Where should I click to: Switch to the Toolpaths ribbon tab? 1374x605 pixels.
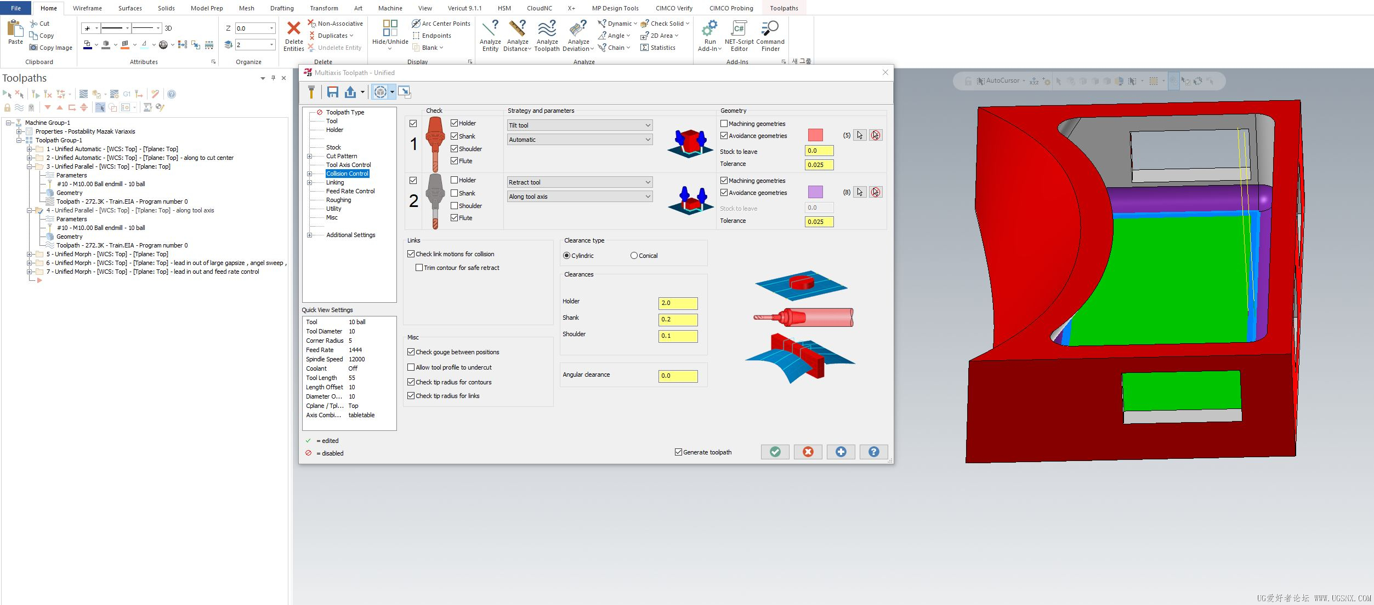[x=783, y=8]
